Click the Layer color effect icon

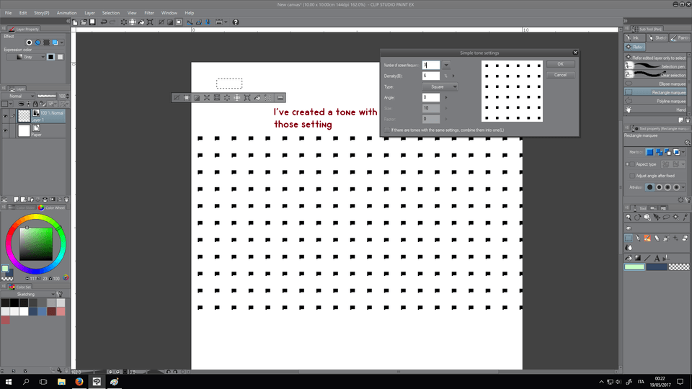[56, 43]
